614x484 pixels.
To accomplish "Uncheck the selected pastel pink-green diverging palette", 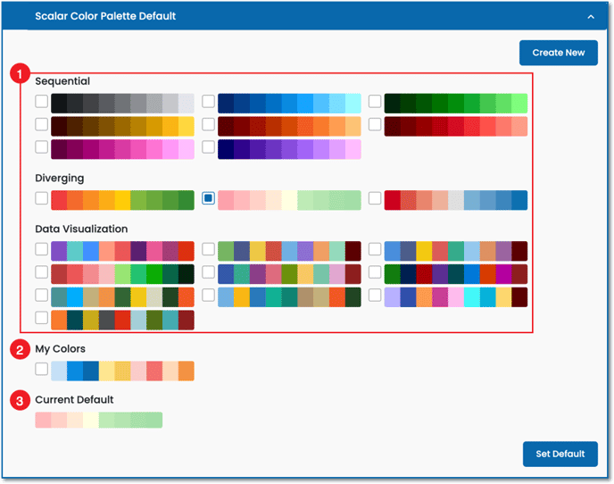I will tap(208, 198).
